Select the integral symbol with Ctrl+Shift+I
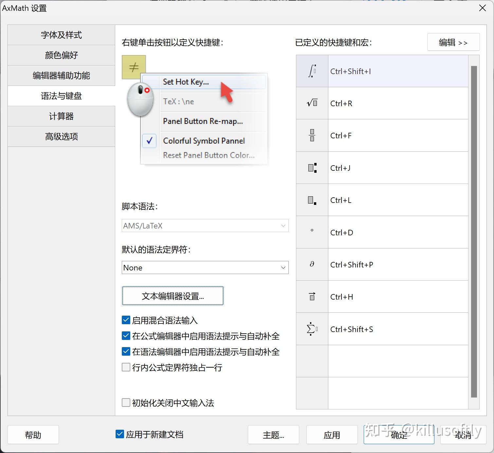 [312, 70]
